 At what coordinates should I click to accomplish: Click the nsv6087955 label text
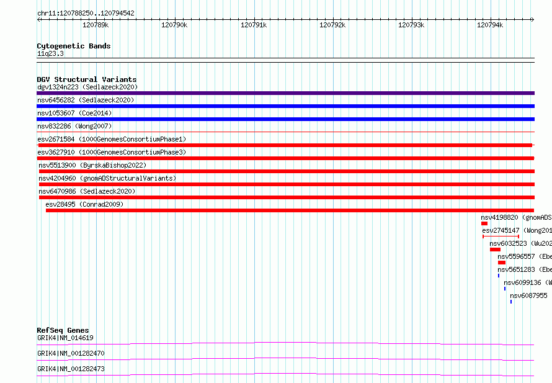529,295
